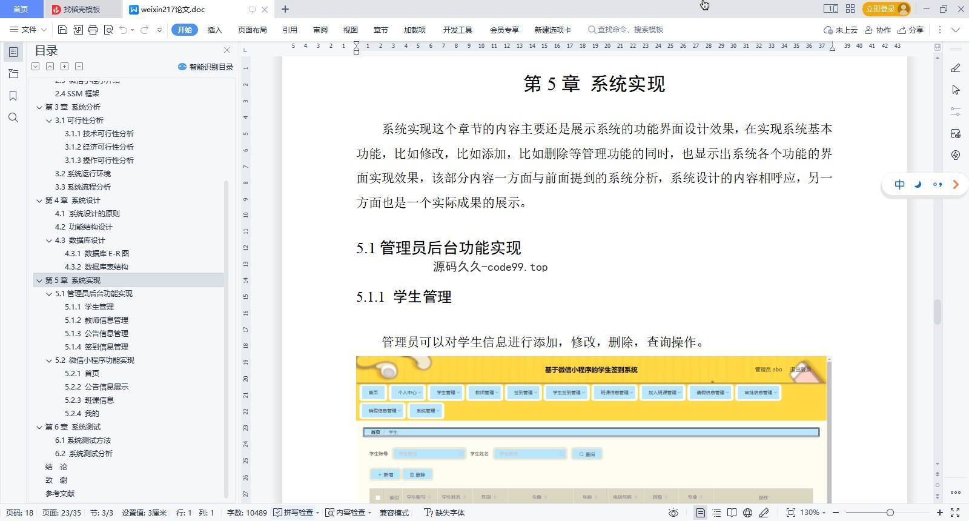Image resolution: width=969 pixels, height=521 pixels.
Task: Toggle page view mode icon in status bar
Action: point(700,513)
